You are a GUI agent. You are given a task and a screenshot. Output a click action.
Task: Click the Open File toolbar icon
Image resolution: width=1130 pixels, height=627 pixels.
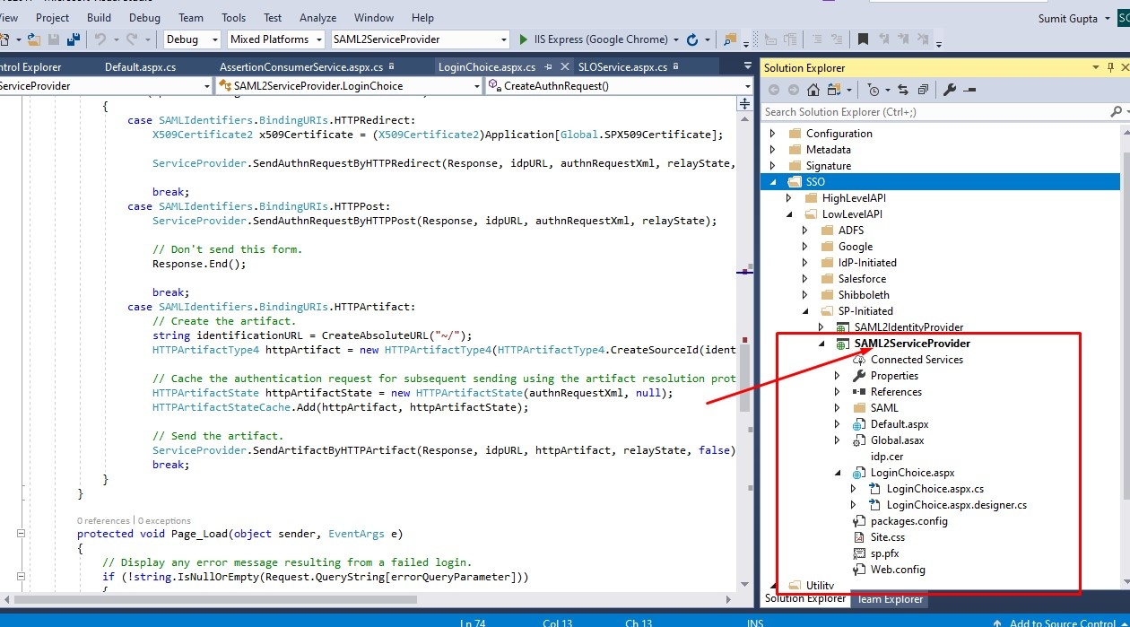[x=34, y=39]
